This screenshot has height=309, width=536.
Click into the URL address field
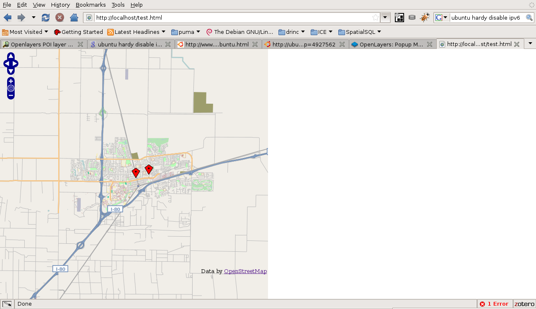232,18
